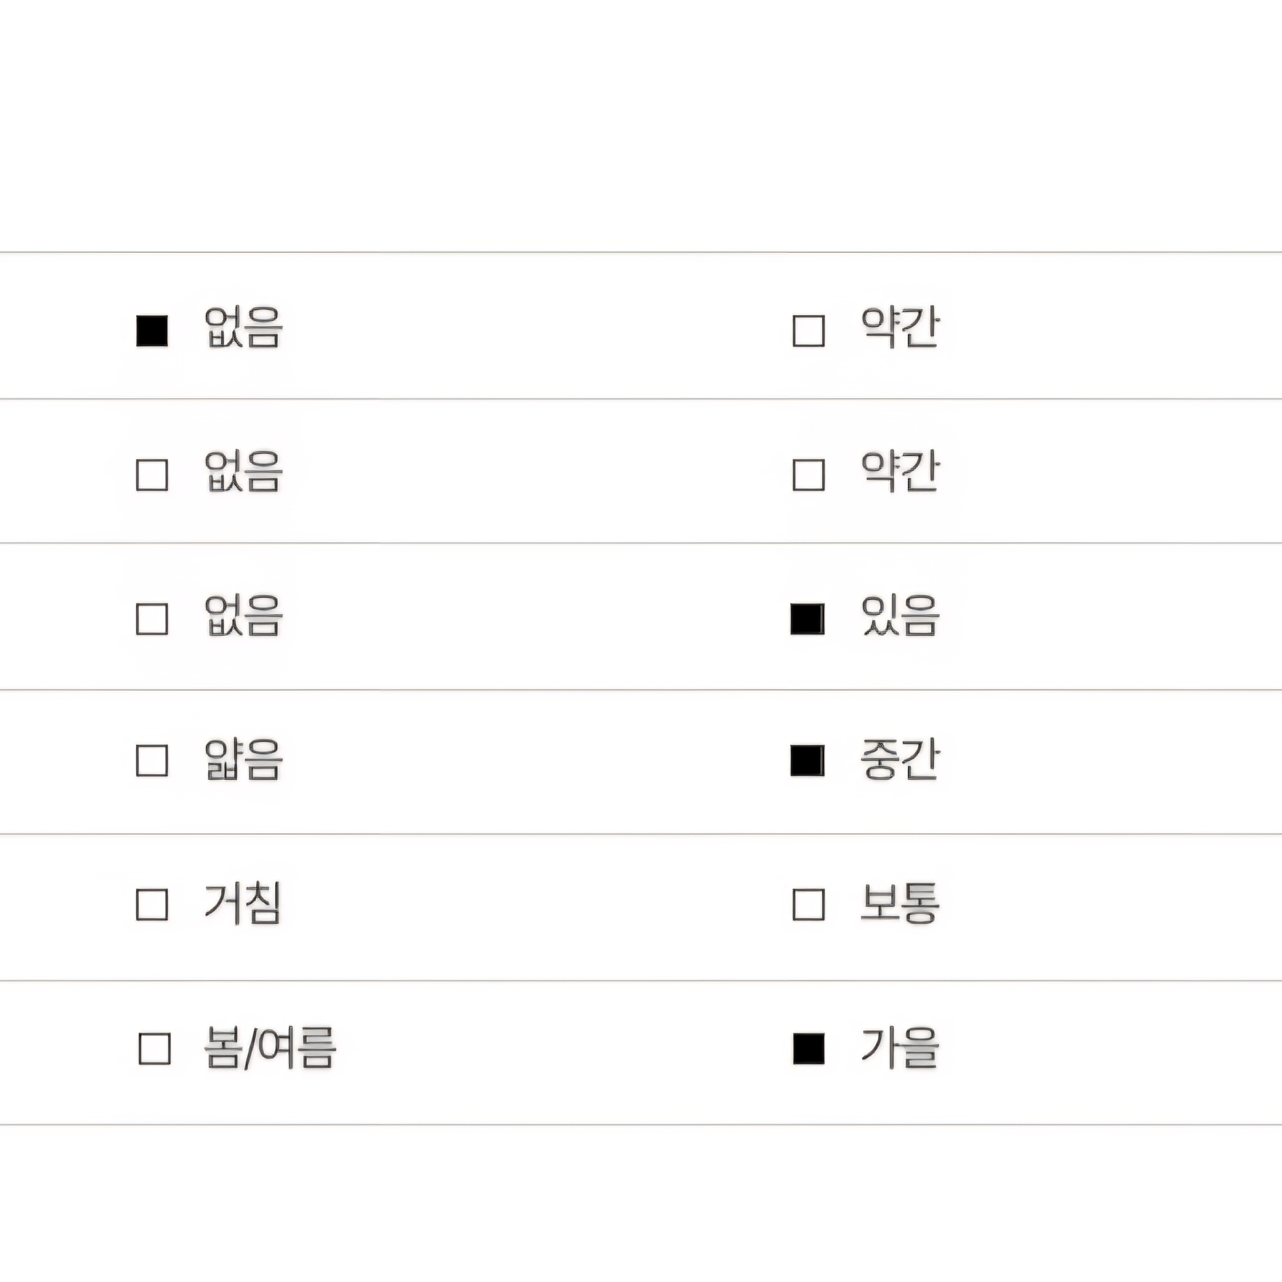
Task: Tick the empty 얇음 checkbox square
Action: (x=152, y=760)
